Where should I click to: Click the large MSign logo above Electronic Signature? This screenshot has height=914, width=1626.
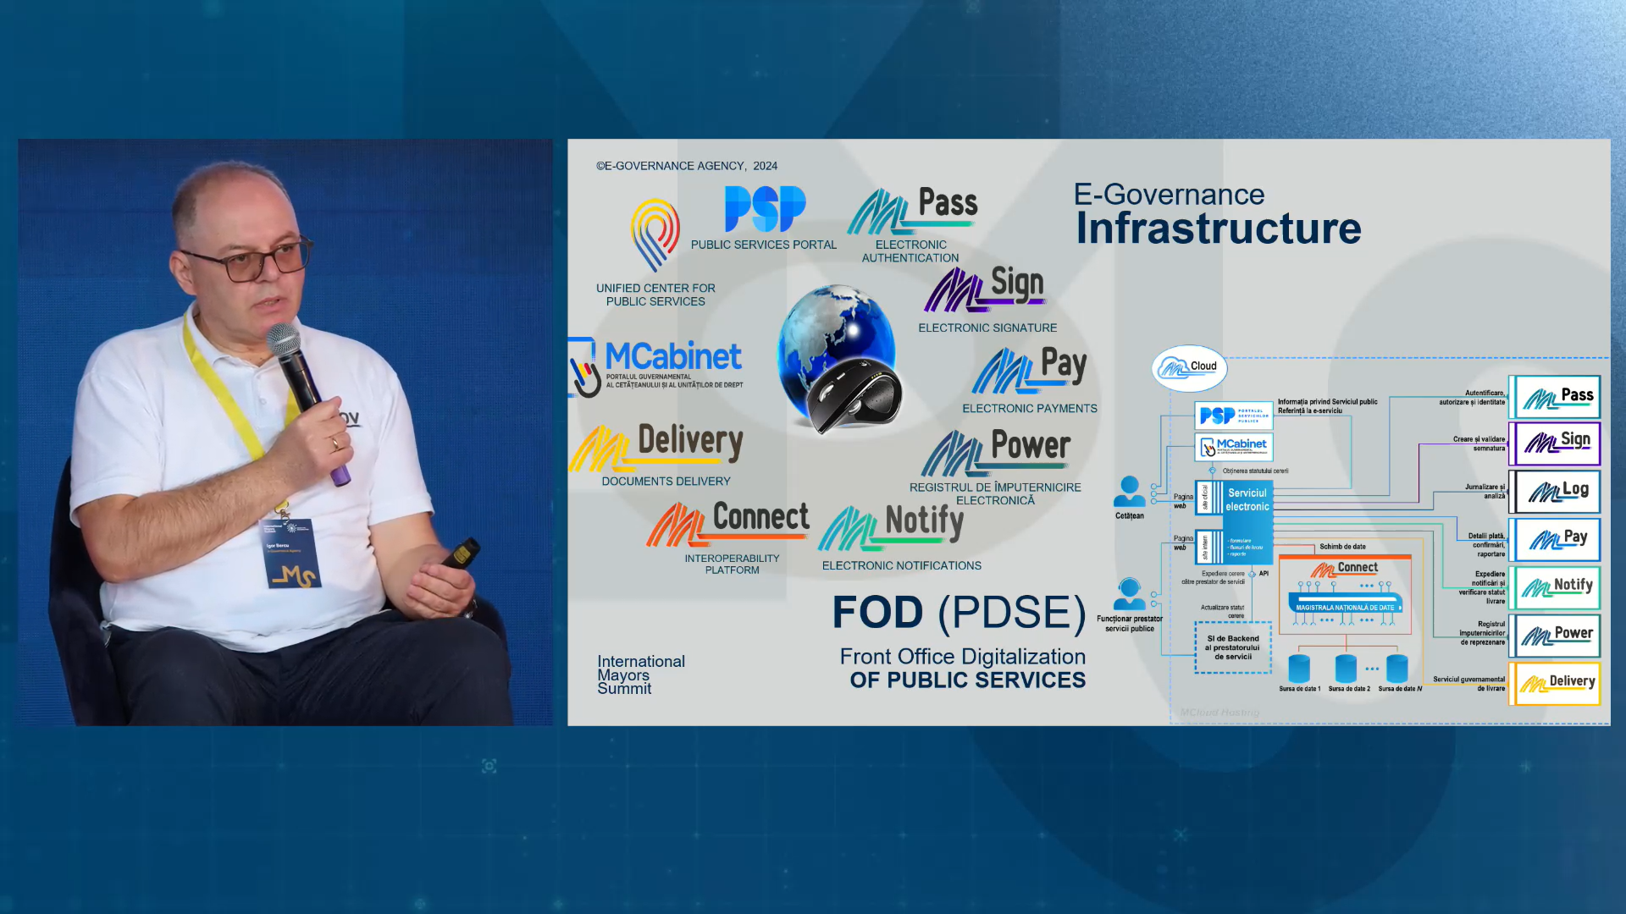tap(985, 289)
